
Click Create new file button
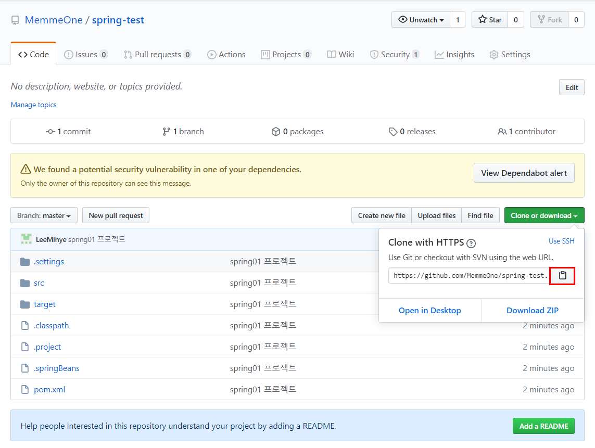(382, 215)
